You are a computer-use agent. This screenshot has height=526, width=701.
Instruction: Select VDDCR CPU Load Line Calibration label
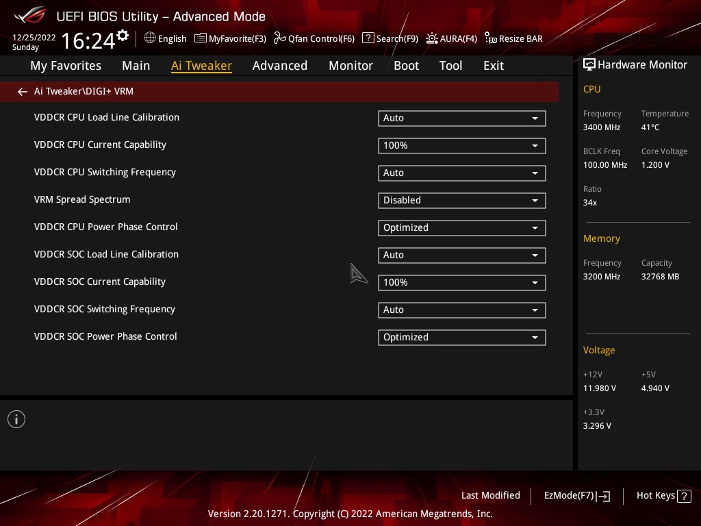pos(106,117)
